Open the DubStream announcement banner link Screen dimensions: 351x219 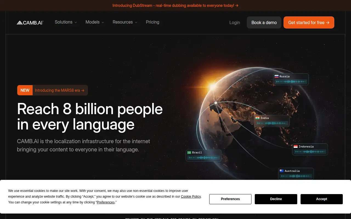[x=175, y=5]
